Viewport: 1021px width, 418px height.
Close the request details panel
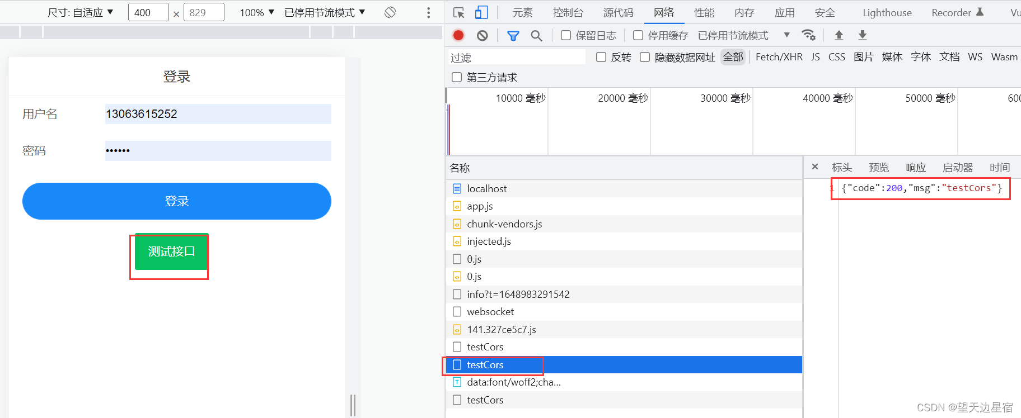(x=815, y=167)
